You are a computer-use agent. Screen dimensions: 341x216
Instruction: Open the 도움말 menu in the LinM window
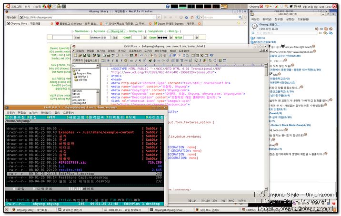click(x=69, y=113)
